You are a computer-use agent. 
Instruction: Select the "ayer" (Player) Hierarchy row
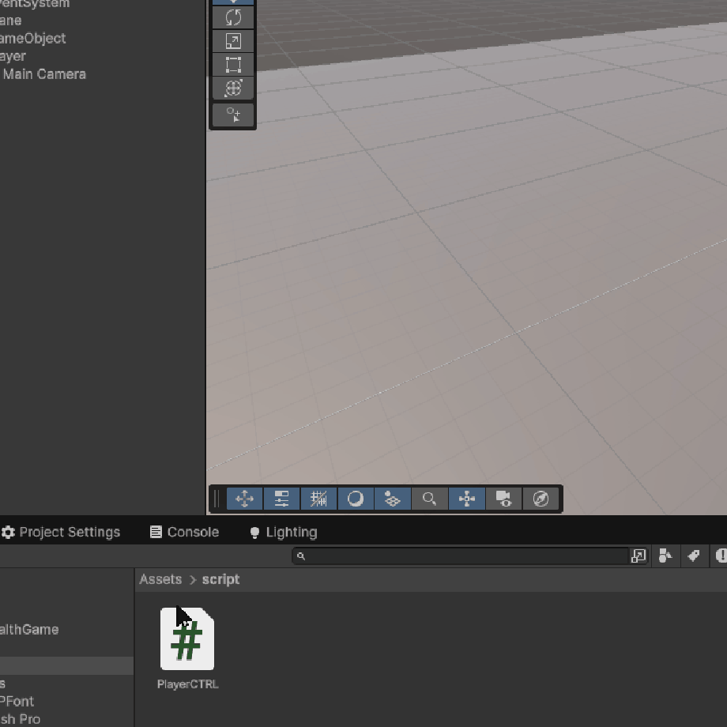click(x=13, y=56)
